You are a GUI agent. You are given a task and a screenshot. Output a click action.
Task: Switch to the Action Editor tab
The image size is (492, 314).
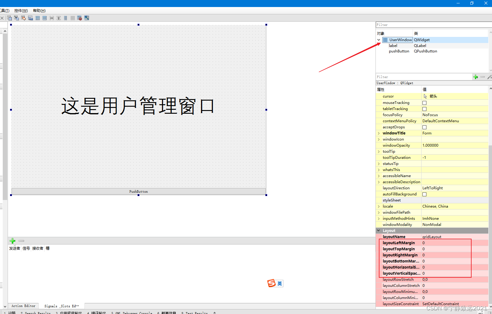(x=23, y=306)
